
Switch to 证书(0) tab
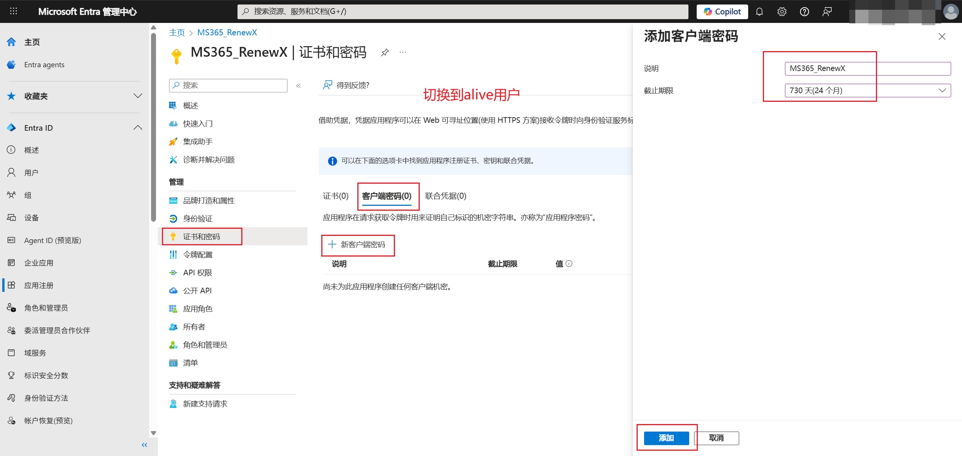(x=336, y=196)
